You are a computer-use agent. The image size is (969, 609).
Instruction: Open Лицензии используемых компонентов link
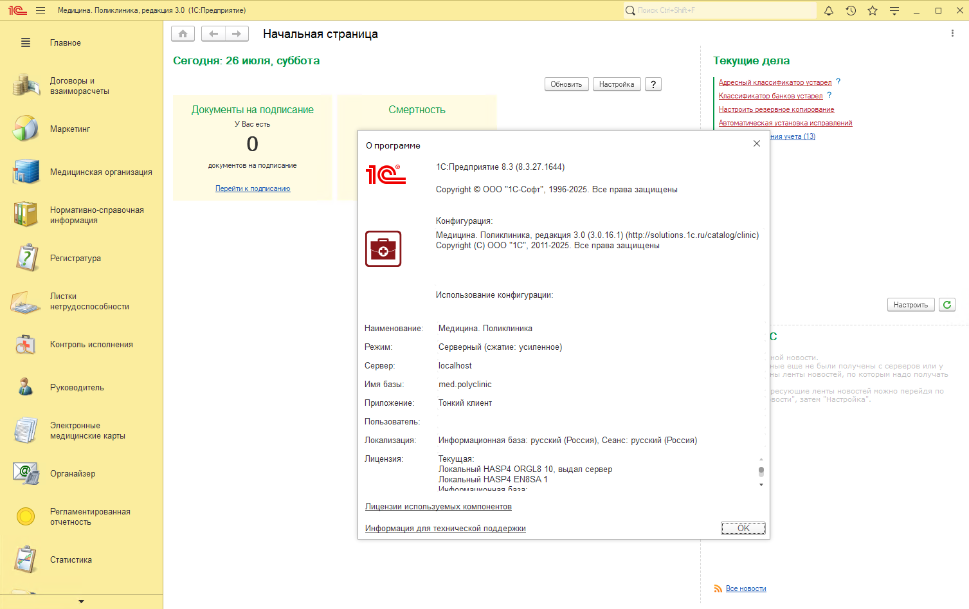[x=439, y=507]
